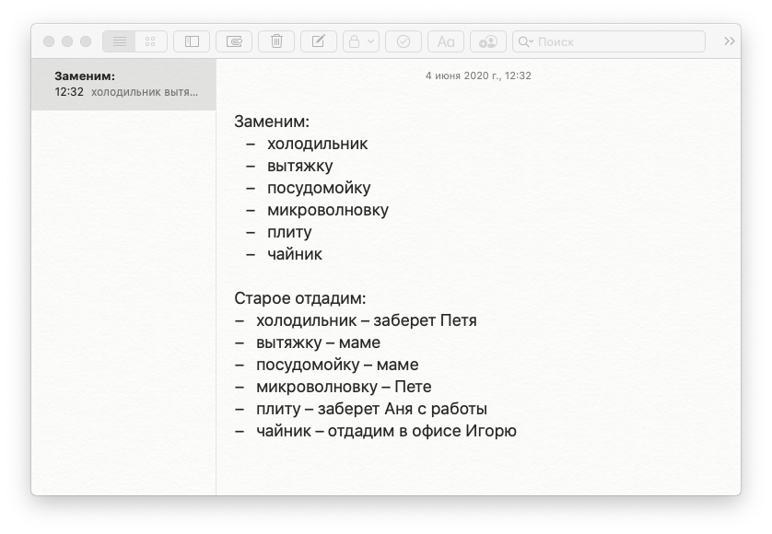Open the attachments browser

pyautogui.click(x=234, y=41)
